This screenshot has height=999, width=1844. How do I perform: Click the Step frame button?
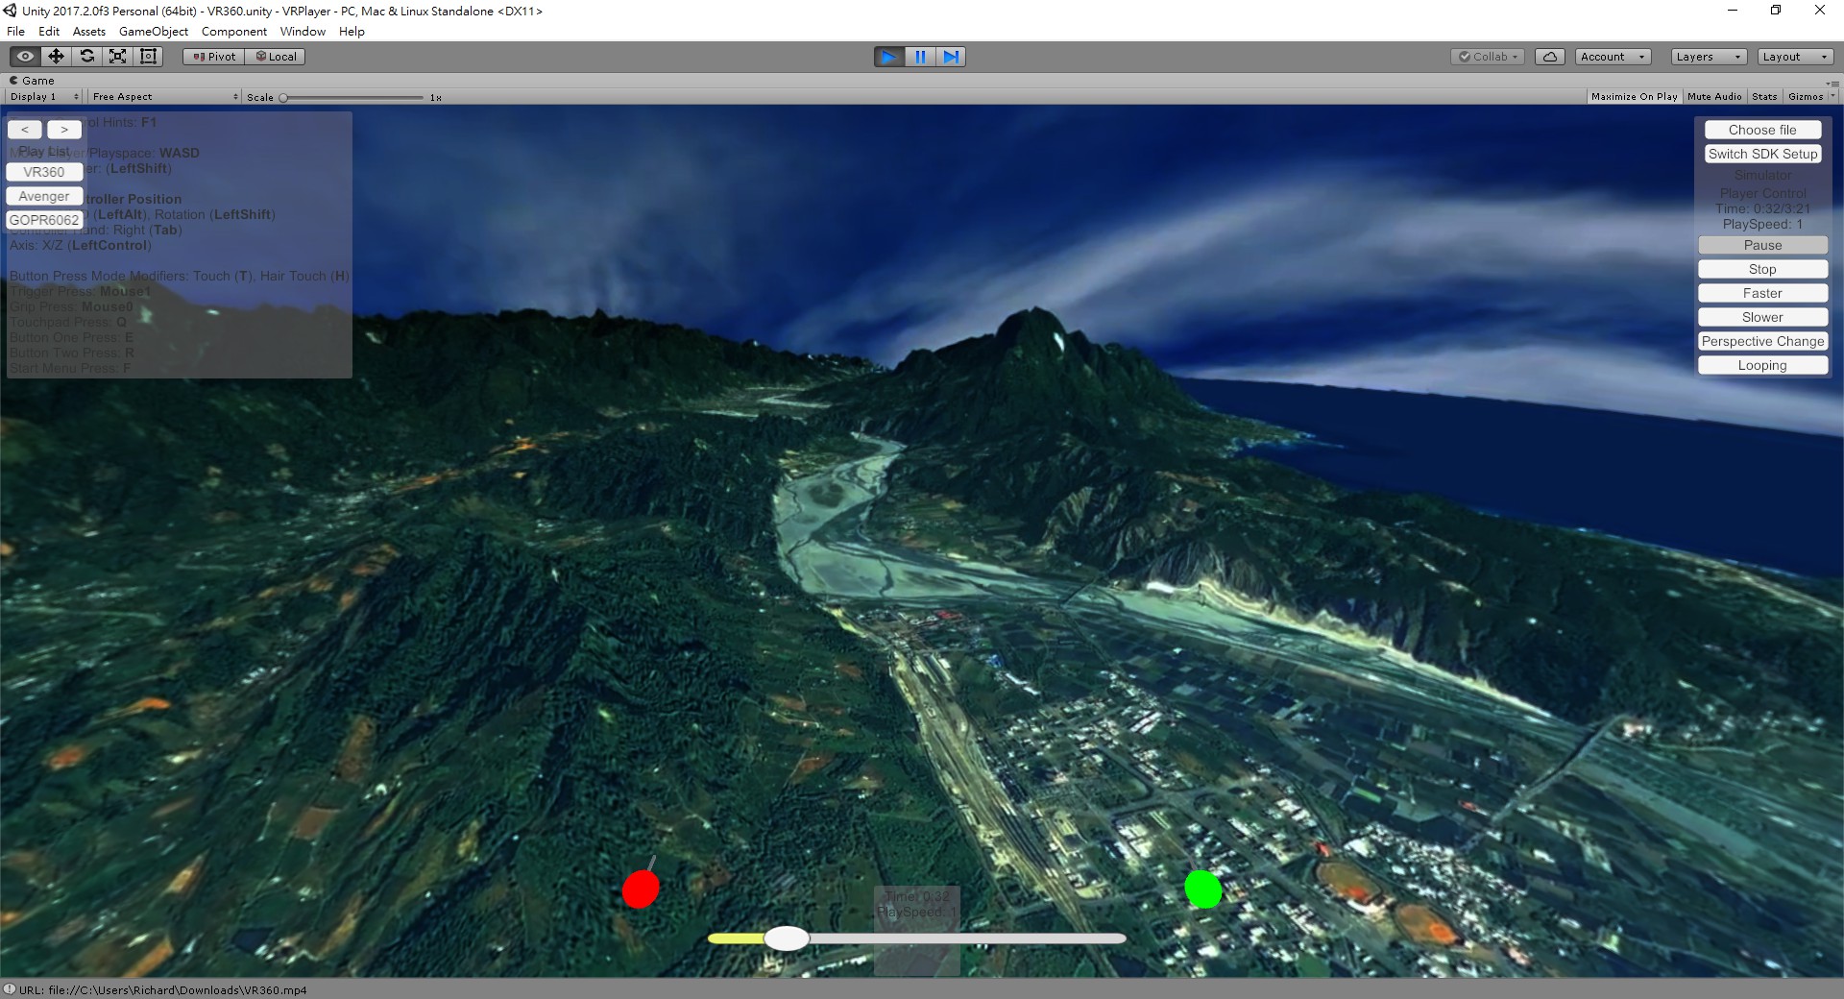point(951,57)
